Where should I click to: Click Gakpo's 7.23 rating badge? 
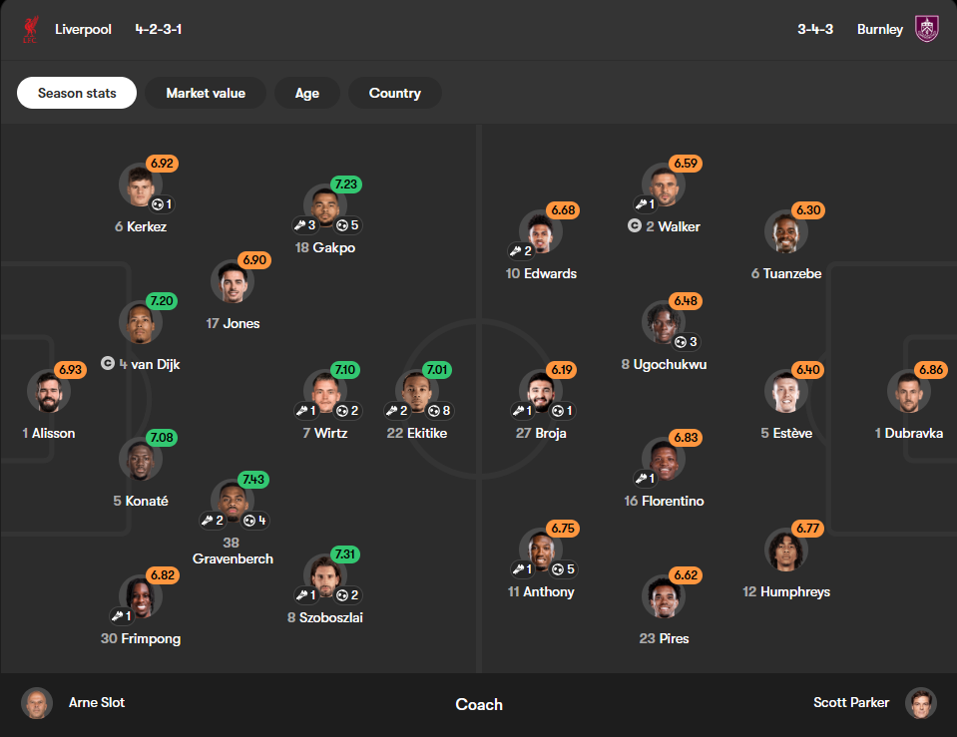[x=346, y=184]
